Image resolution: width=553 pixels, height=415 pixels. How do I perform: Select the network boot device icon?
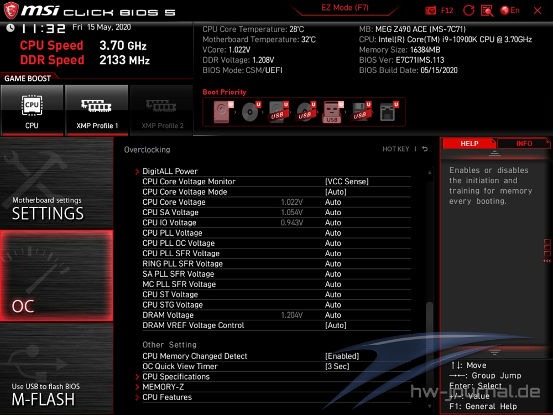coord(388,112)
